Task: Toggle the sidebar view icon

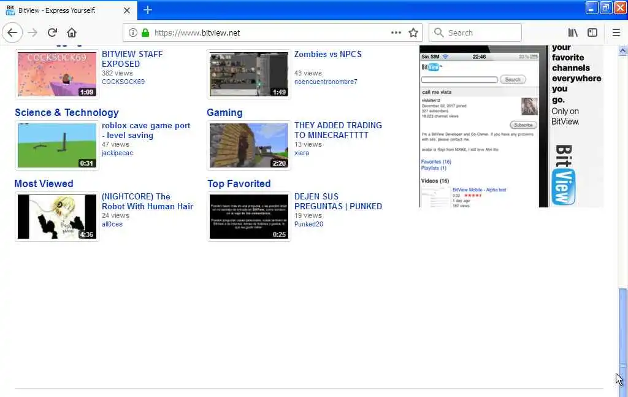Action: coord(592,33)
